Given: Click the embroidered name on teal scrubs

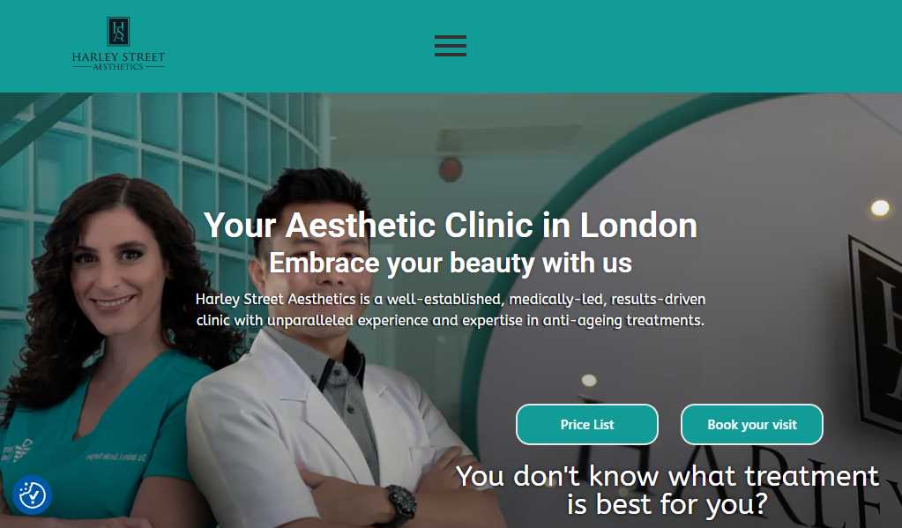Looking at the screenshot, I should tap(117, 457).
